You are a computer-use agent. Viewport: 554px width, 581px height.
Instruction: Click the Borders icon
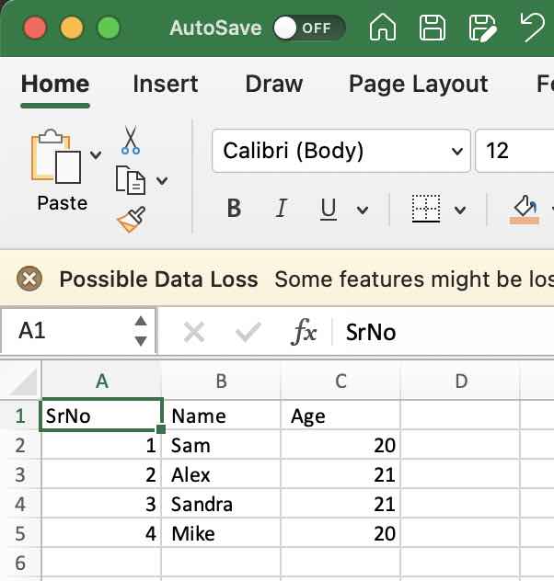425,209
